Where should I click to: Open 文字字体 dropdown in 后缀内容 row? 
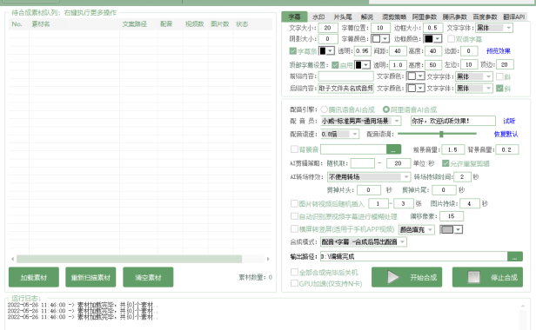pos(474,89)
